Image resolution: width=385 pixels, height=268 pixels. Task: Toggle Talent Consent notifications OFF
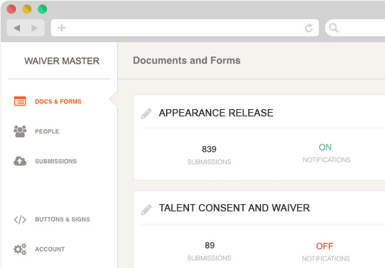coord(325,246)
